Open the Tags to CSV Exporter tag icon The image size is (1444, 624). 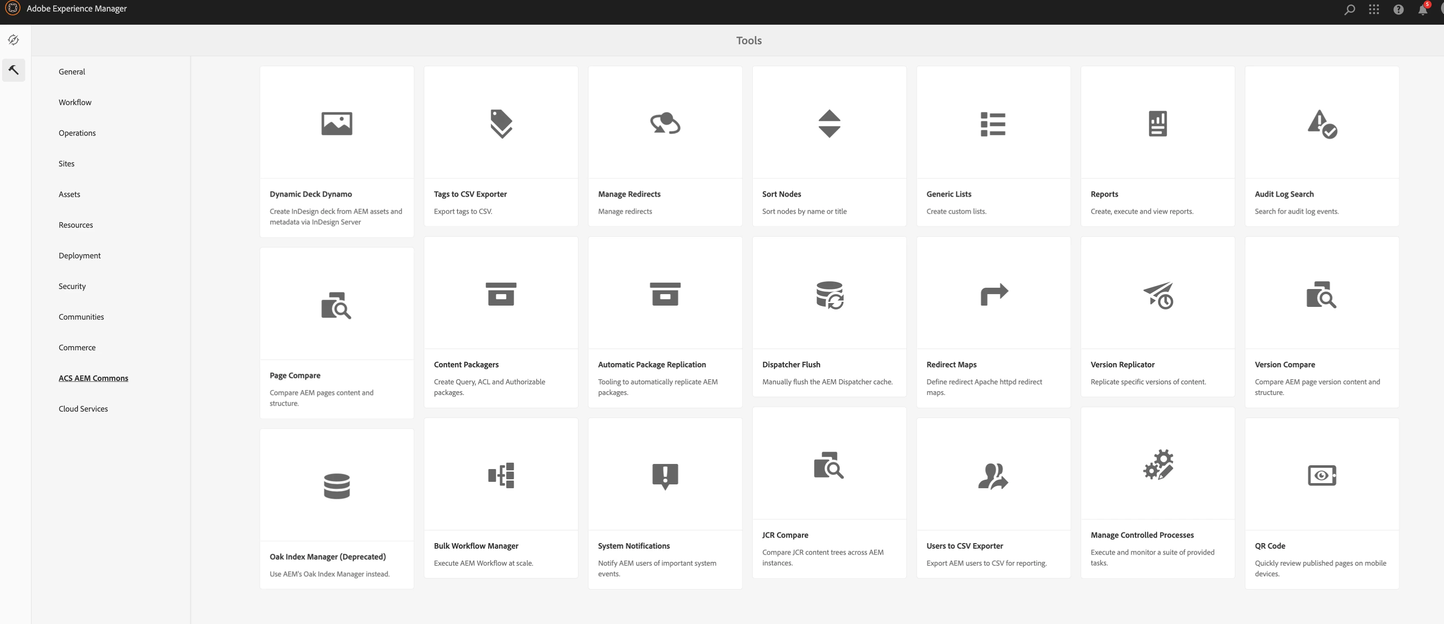[x=501, y=123]
